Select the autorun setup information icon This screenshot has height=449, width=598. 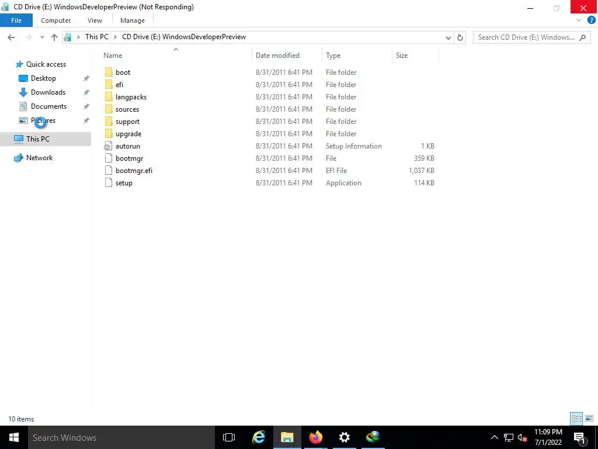tap(108, 146)
